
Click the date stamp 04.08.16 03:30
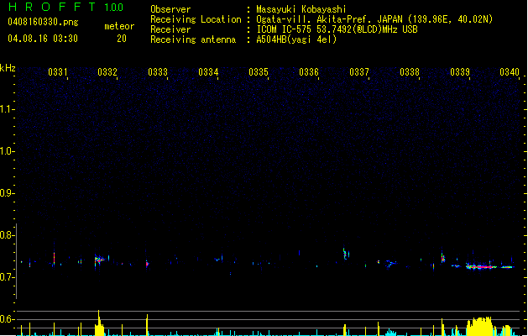pyautogui.click(x=43, y=39)
